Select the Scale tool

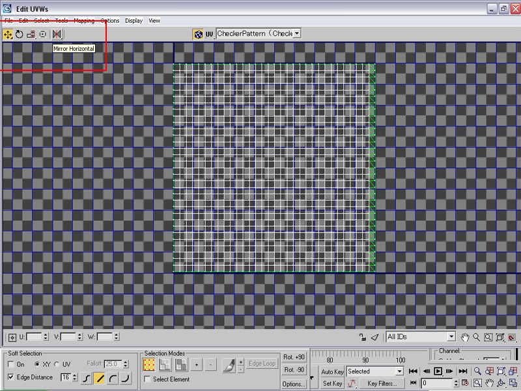31,35
